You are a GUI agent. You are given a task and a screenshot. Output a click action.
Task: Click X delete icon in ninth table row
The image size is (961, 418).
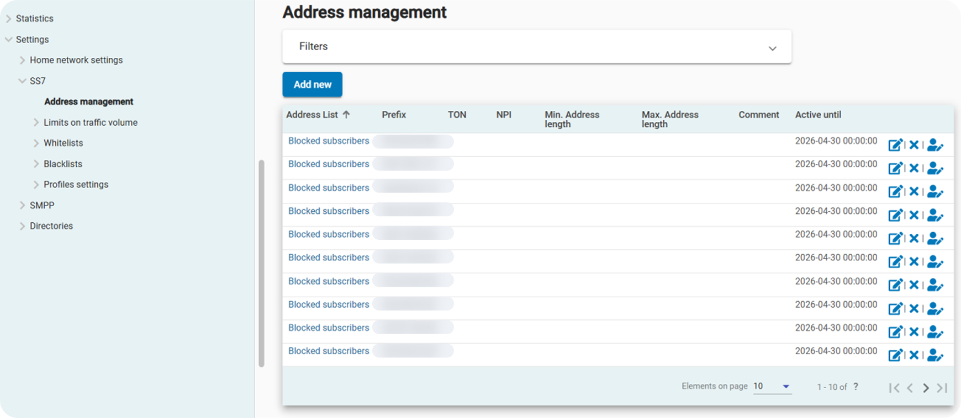tap(914, 331)
